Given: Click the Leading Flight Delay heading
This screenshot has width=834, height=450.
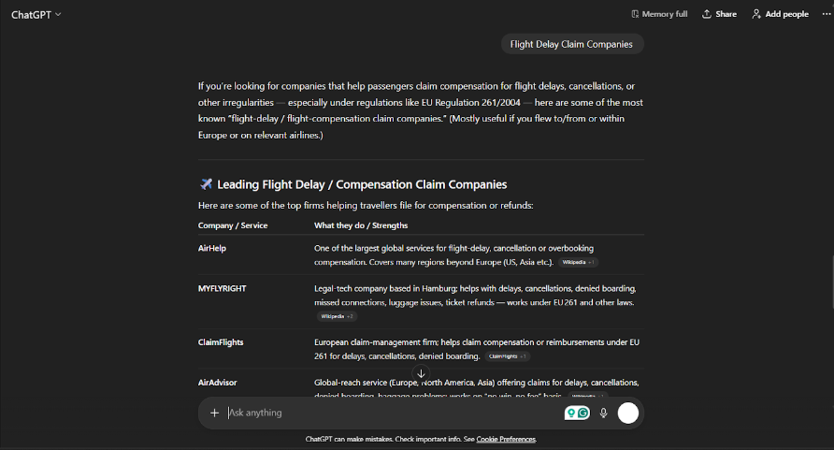Looking at the screenshot, I should pyautogui.click(x=362, y=184).
